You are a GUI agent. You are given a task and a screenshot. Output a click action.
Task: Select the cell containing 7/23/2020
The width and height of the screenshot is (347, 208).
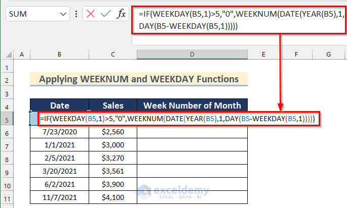[59, 132]
